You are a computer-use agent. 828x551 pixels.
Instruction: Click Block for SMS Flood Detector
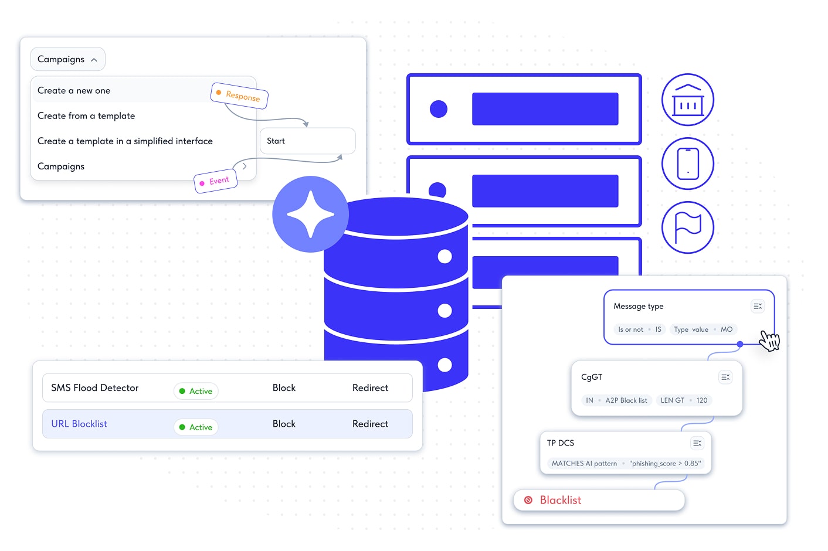pyautogui.click(x=284, y=388)
